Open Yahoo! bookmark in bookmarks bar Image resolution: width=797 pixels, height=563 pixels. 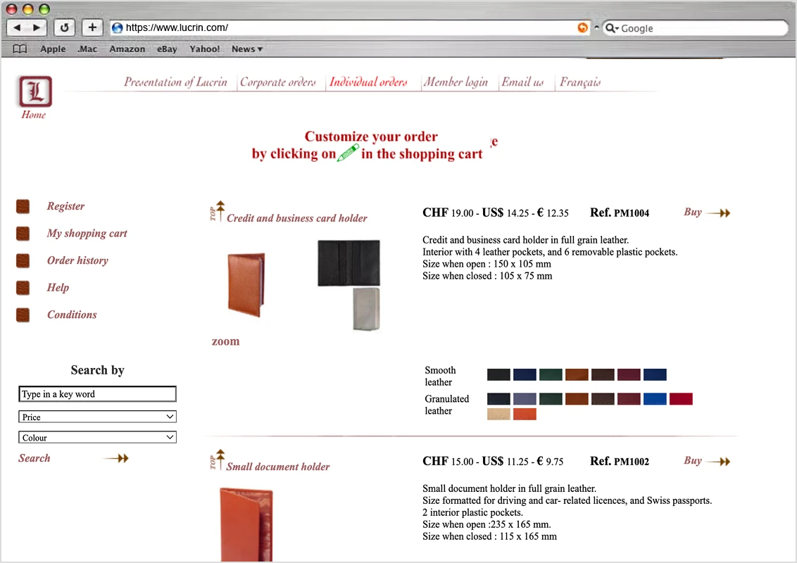point(204,49)
